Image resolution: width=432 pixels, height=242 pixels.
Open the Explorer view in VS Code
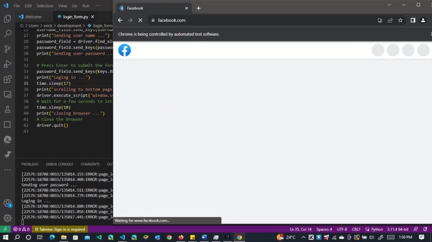[7, 19]
